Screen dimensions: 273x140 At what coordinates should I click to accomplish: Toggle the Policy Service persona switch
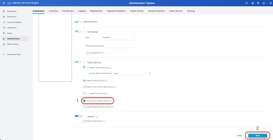point(78,62)
